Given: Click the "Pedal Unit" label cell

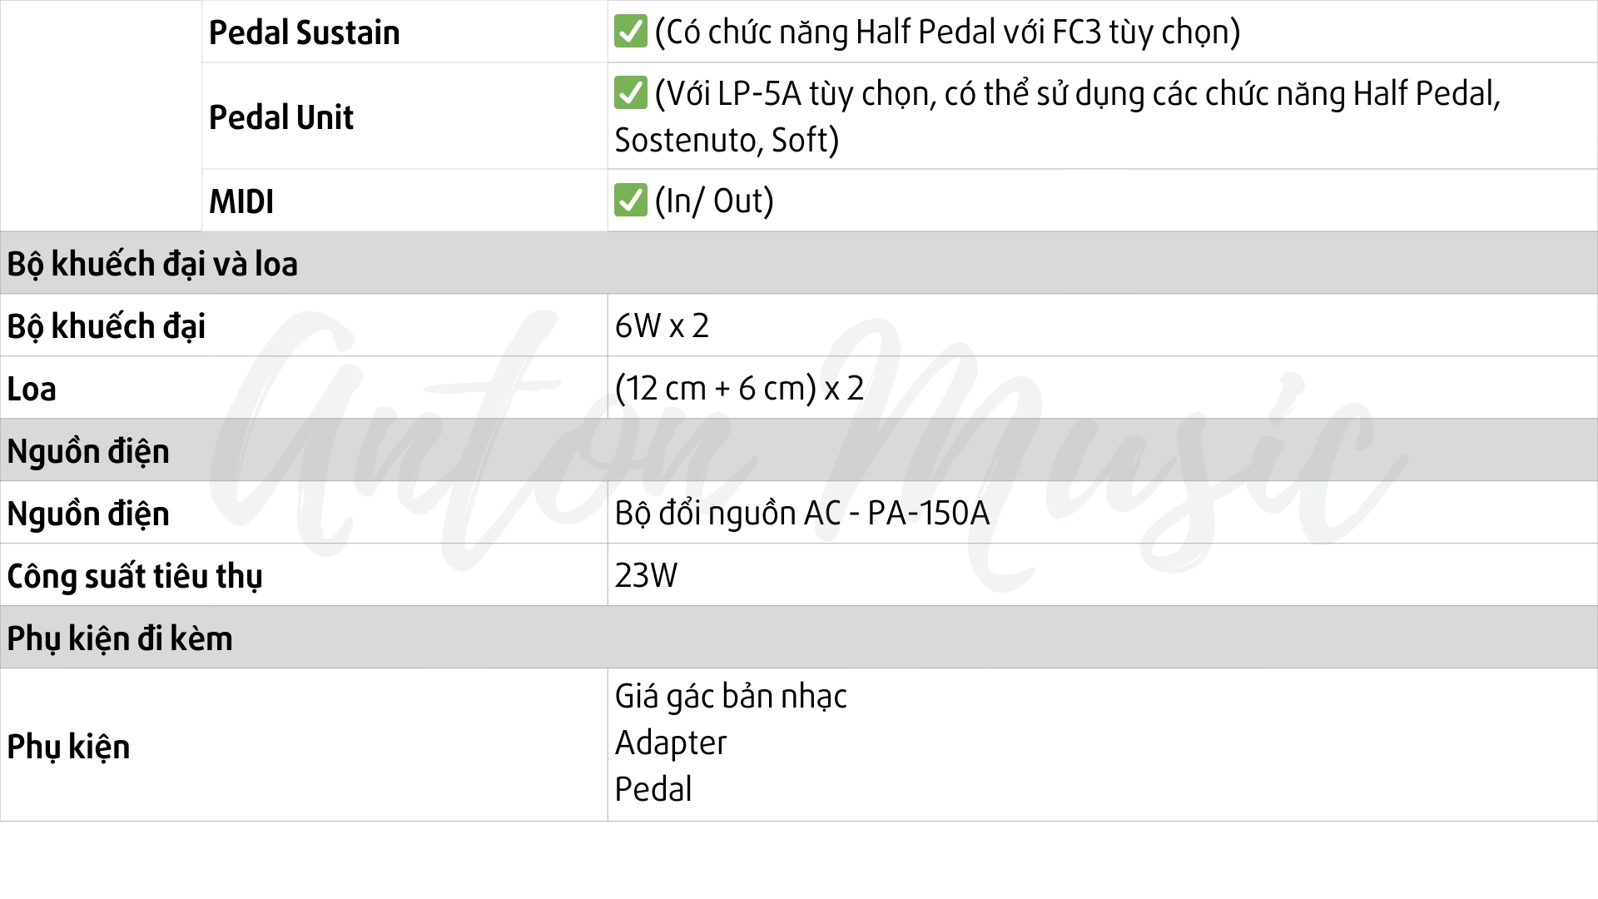Looking at the screenshot, I should (x=280, y=117).
